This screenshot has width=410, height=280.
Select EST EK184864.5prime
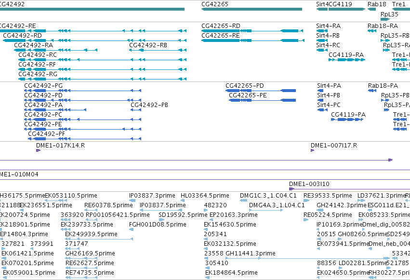tap(208, 278)
